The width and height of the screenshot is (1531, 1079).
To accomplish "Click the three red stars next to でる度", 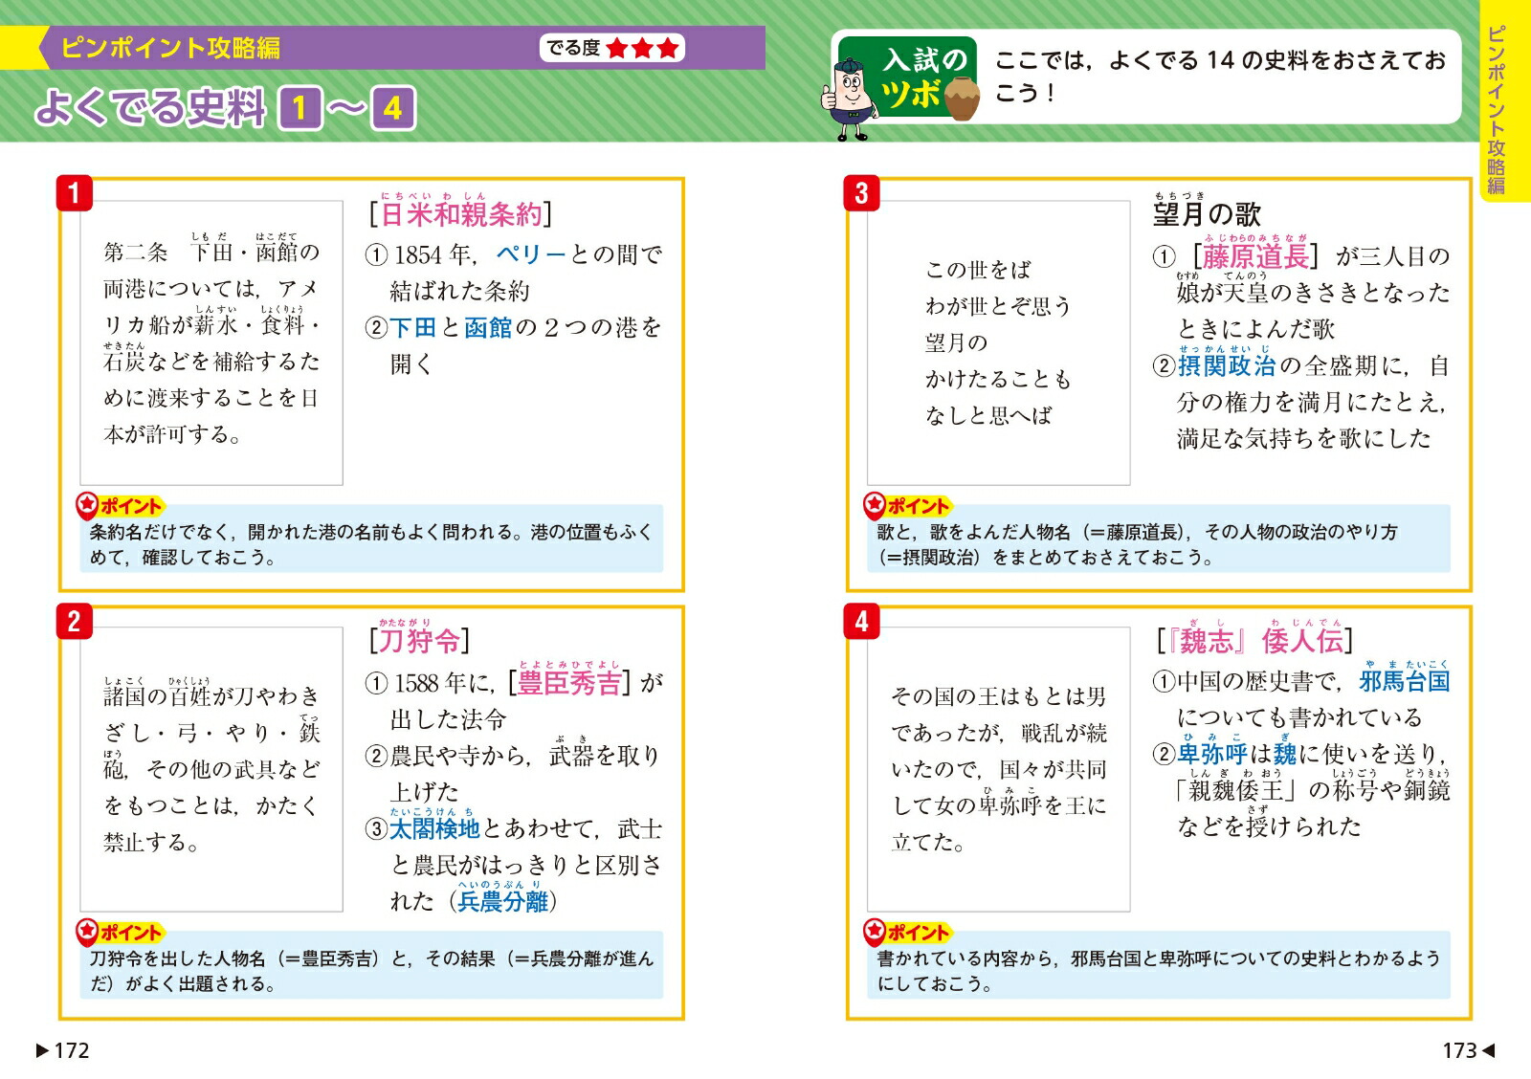I will pyautogui.click(x=642, y=48).
